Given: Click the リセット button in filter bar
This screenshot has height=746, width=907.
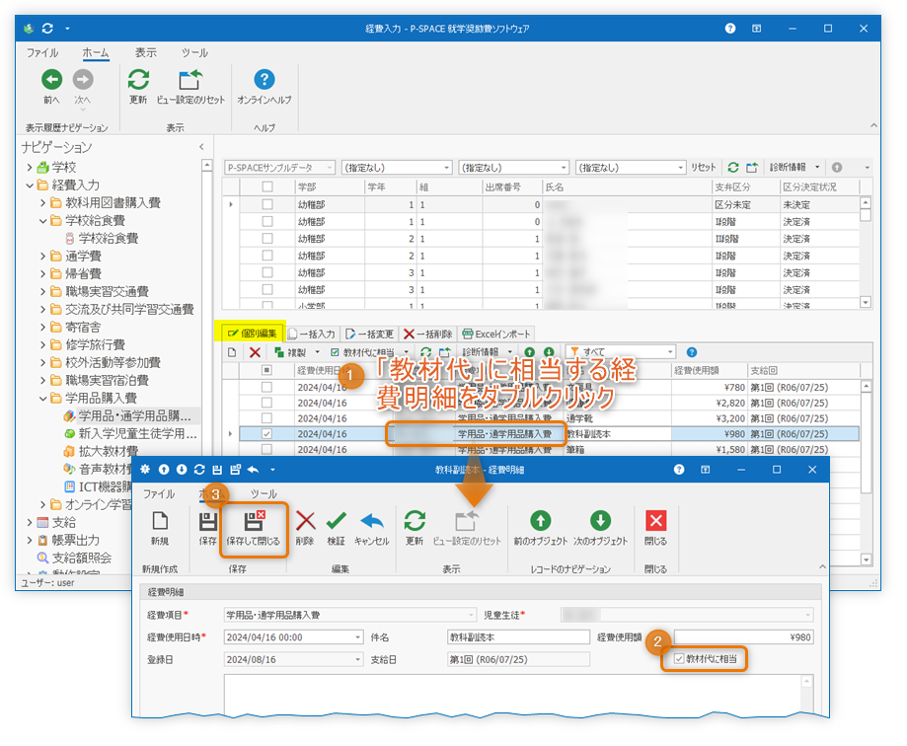Looking at the screenshot, I should [703, 167].
